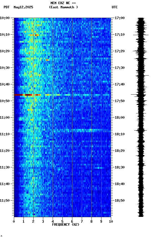Click the FREQUENCY (HZ) axis label
Image resolution: width=153 pixels, height=239 pixels.
[x=66, y=225]
